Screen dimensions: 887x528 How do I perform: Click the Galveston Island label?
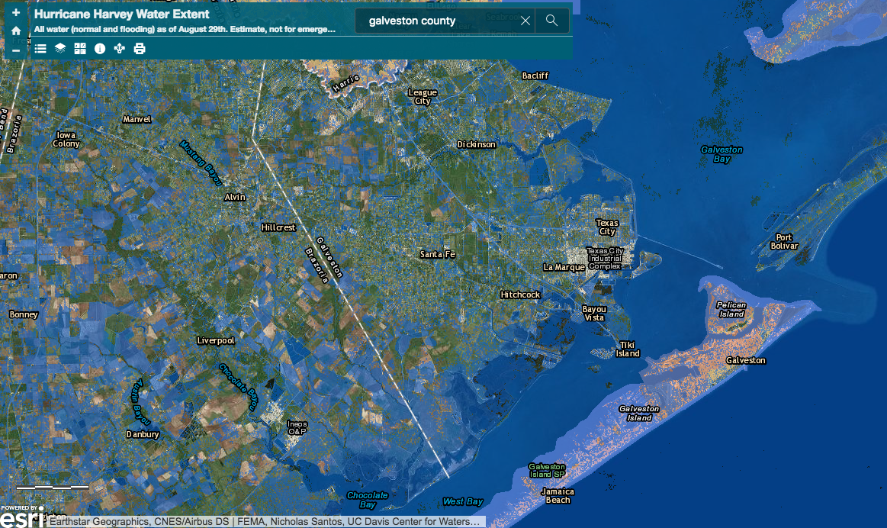pyautogui.click(x=638, y=413)
